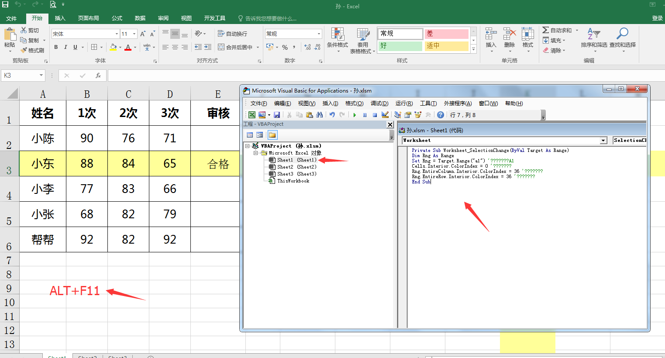This screenshot has height=358, width=665.
Task: Open the font size dropdown showing 11
Action: (134, 34)
